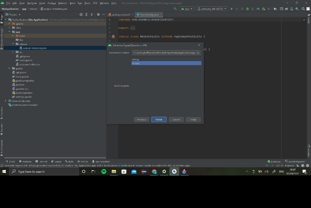The height and width of the screenshot is (208, 311).
Task: Open the Layout Inspector tool window
Action: (295, 161)
